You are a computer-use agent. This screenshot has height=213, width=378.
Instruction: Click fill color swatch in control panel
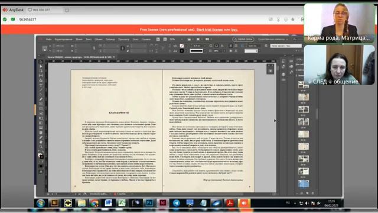point(182,46)
